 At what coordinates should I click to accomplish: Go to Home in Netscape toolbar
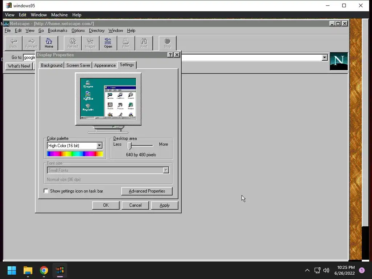click(49, 43)
